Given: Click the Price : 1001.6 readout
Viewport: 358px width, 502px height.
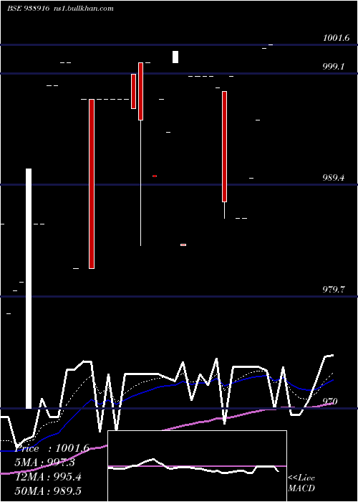Looking at the screenshot, I should pos(52,448).
